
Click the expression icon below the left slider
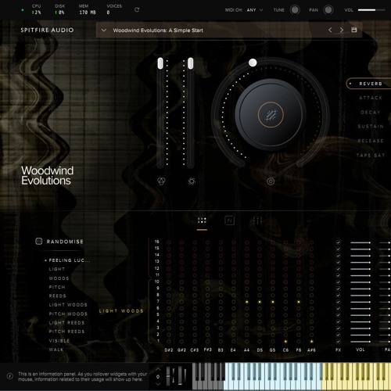(x=161, y=181)
